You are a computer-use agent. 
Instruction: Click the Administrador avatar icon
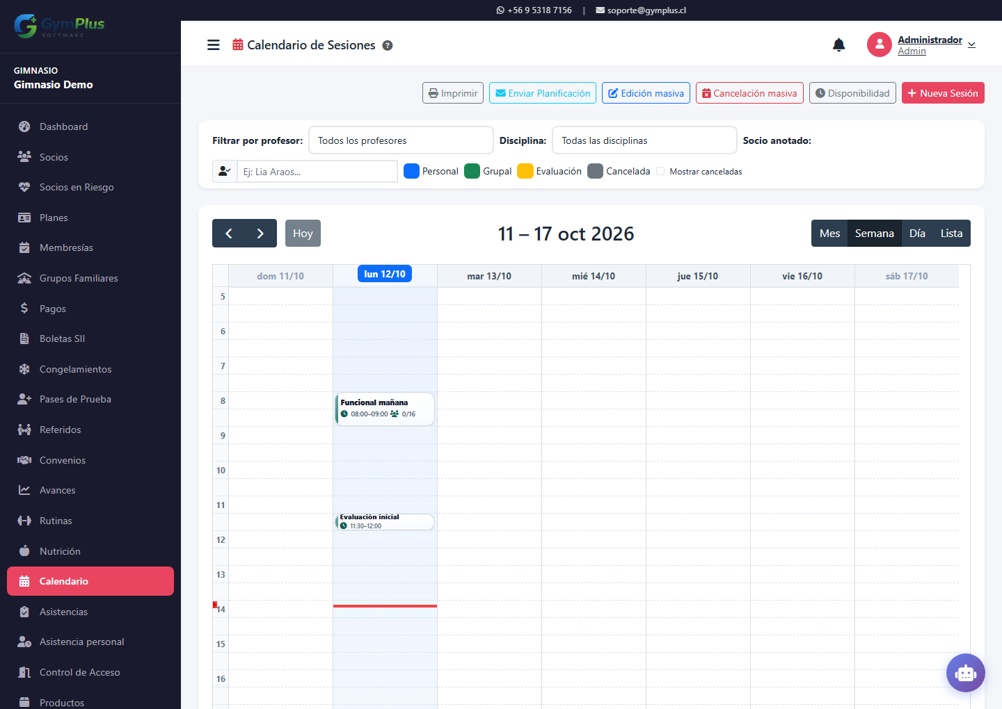tap(880, 44)
